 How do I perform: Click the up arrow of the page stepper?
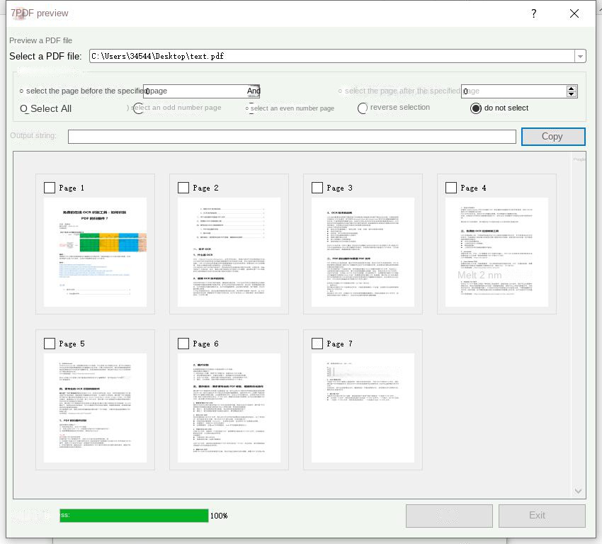point(572,88)
